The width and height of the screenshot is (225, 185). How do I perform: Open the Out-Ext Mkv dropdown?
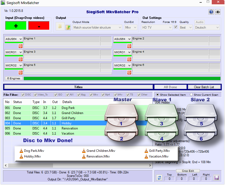point(131,28)
